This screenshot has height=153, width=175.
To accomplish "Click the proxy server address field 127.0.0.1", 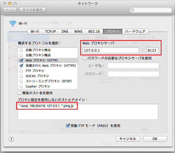I will pyautogui.click(x=111, y=50).
